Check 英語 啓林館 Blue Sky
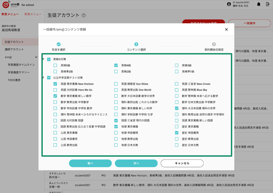 (x=177, y=90)
